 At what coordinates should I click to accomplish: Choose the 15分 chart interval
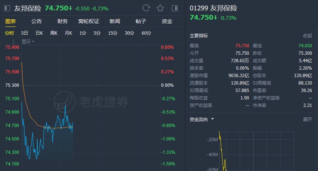[113, 33]
